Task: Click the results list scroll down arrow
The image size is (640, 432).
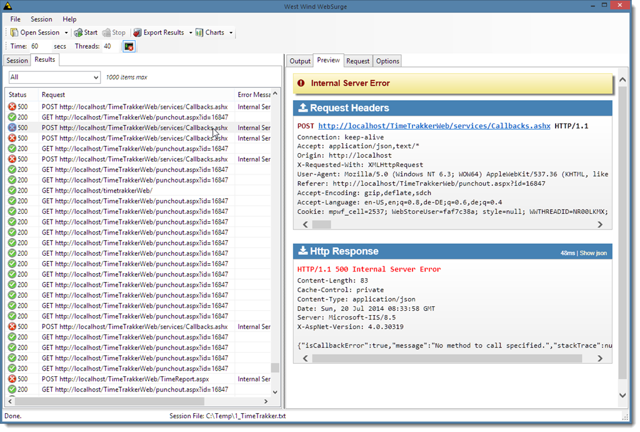Action: tap(276, 392)
